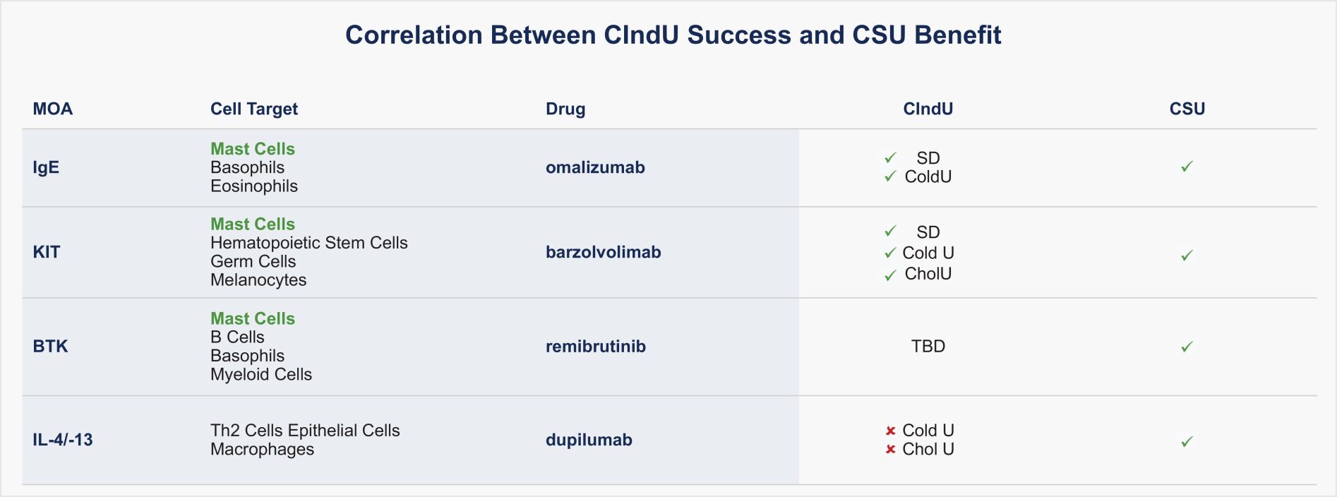1337x497 pixels.
Task: Click the CSU checkmark in the dupilumab row
Action: coord(1187,441)
